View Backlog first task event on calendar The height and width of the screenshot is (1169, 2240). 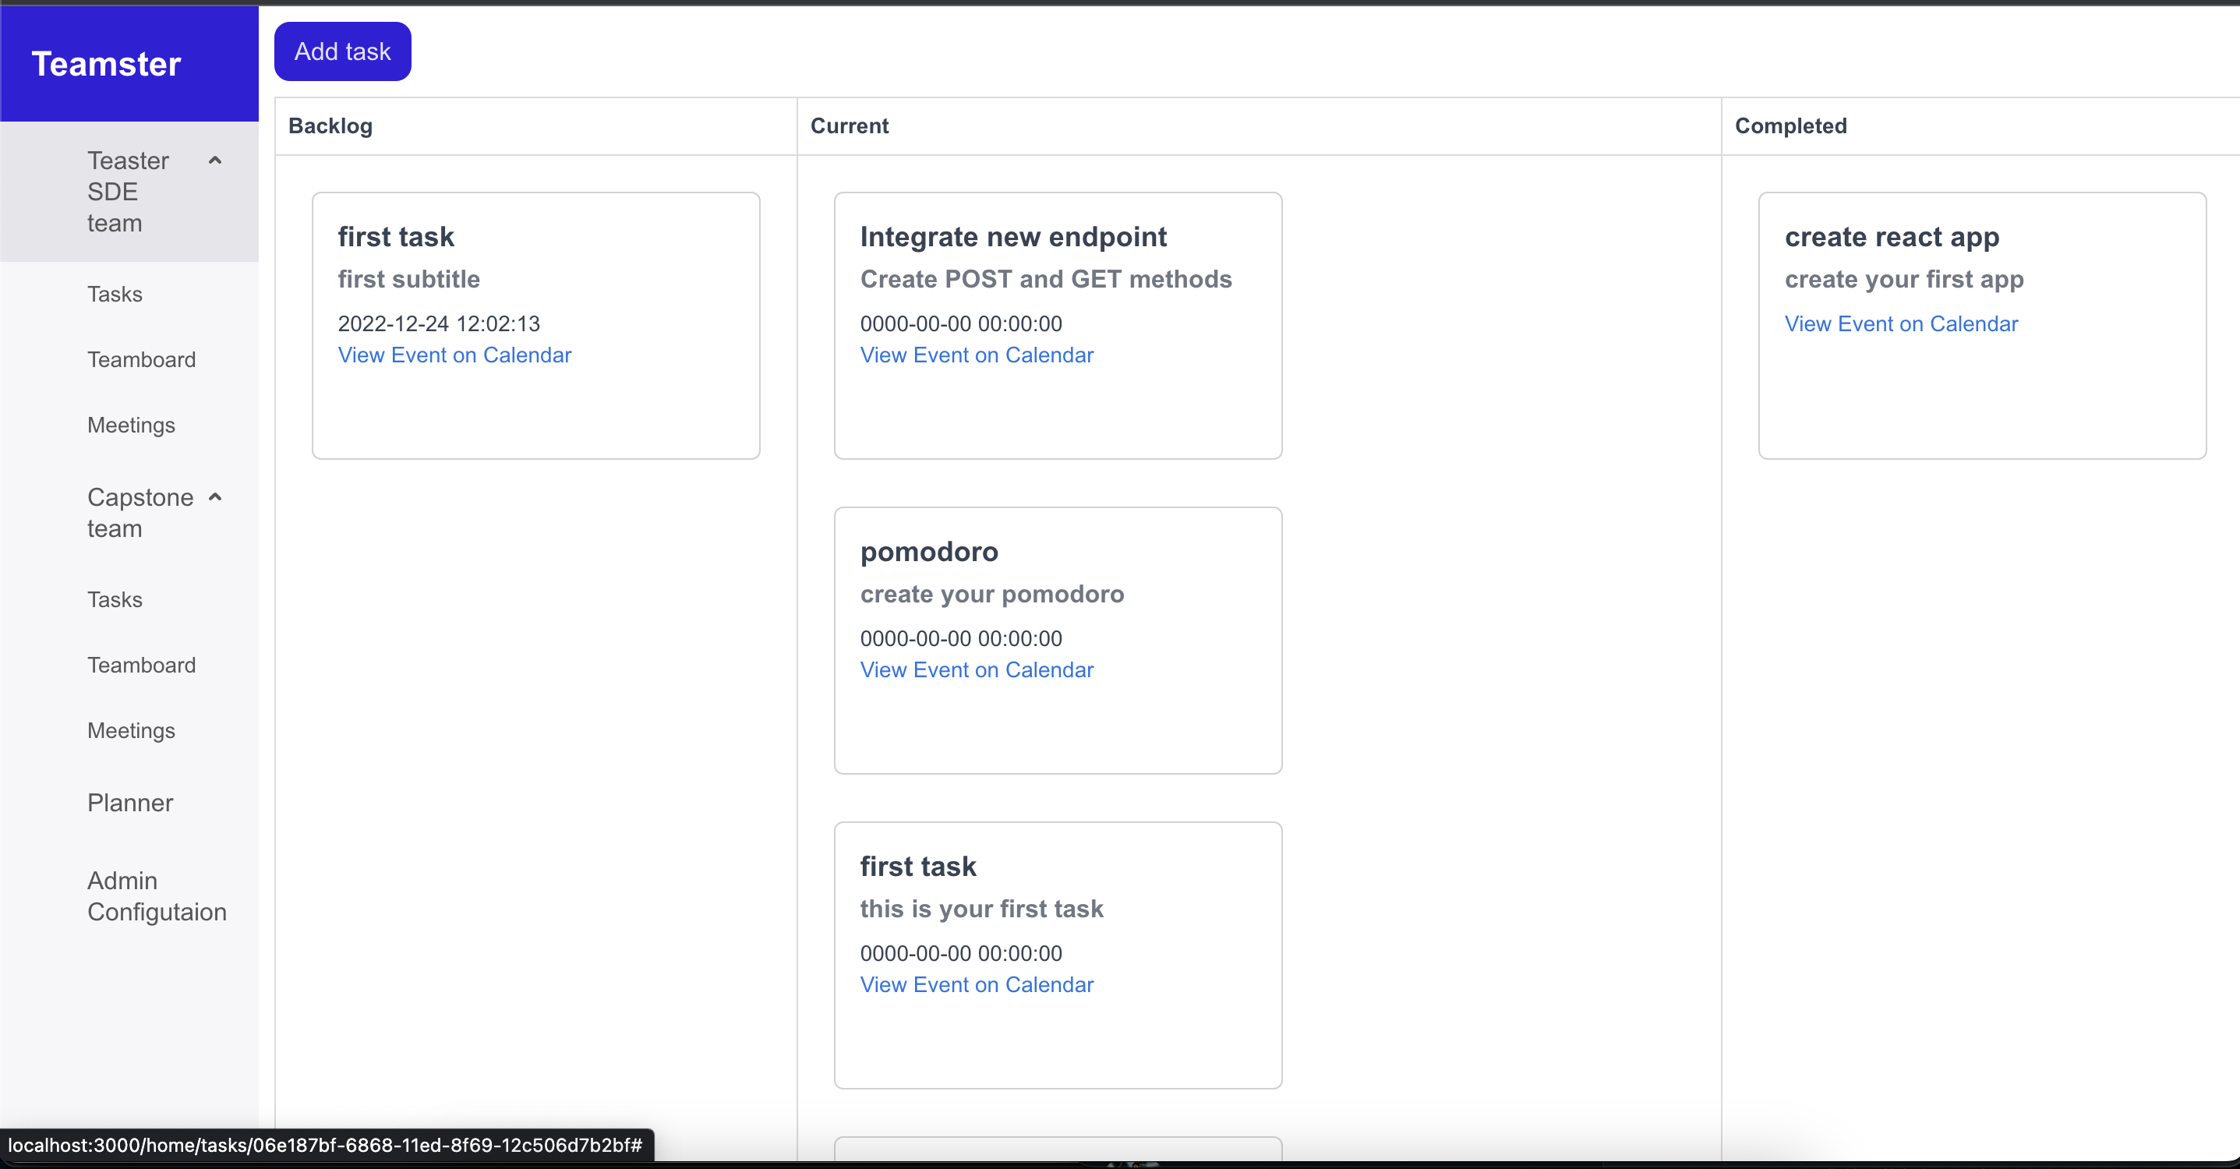click(455, 355)
